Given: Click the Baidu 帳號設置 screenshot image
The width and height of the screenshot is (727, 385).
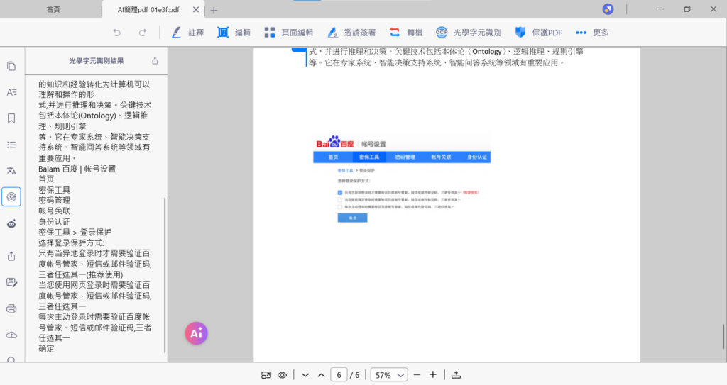Looking at the screenshot, I should [402, 179].
